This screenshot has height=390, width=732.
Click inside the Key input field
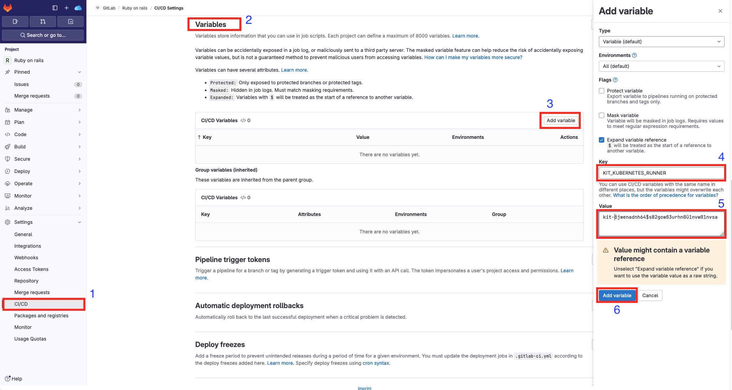click(661, 173)
